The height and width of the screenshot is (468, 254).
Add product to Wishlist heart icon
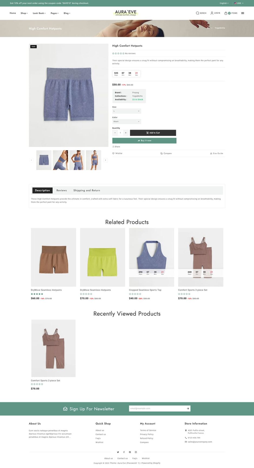pyautogui.click(x=113, y=153)
